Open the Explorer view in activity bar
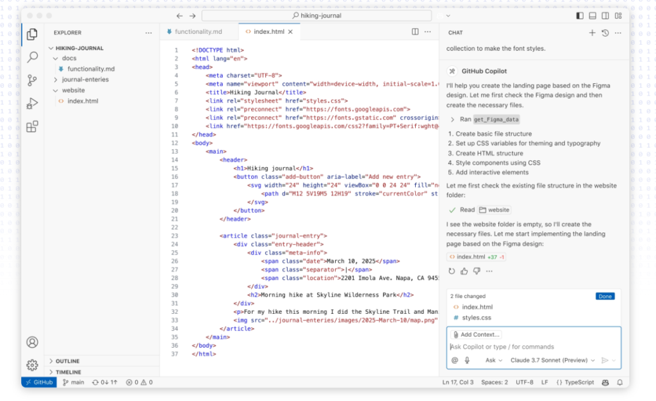This screenshot has height=401, width=656. pyautogui.click(x=32, y=34)
